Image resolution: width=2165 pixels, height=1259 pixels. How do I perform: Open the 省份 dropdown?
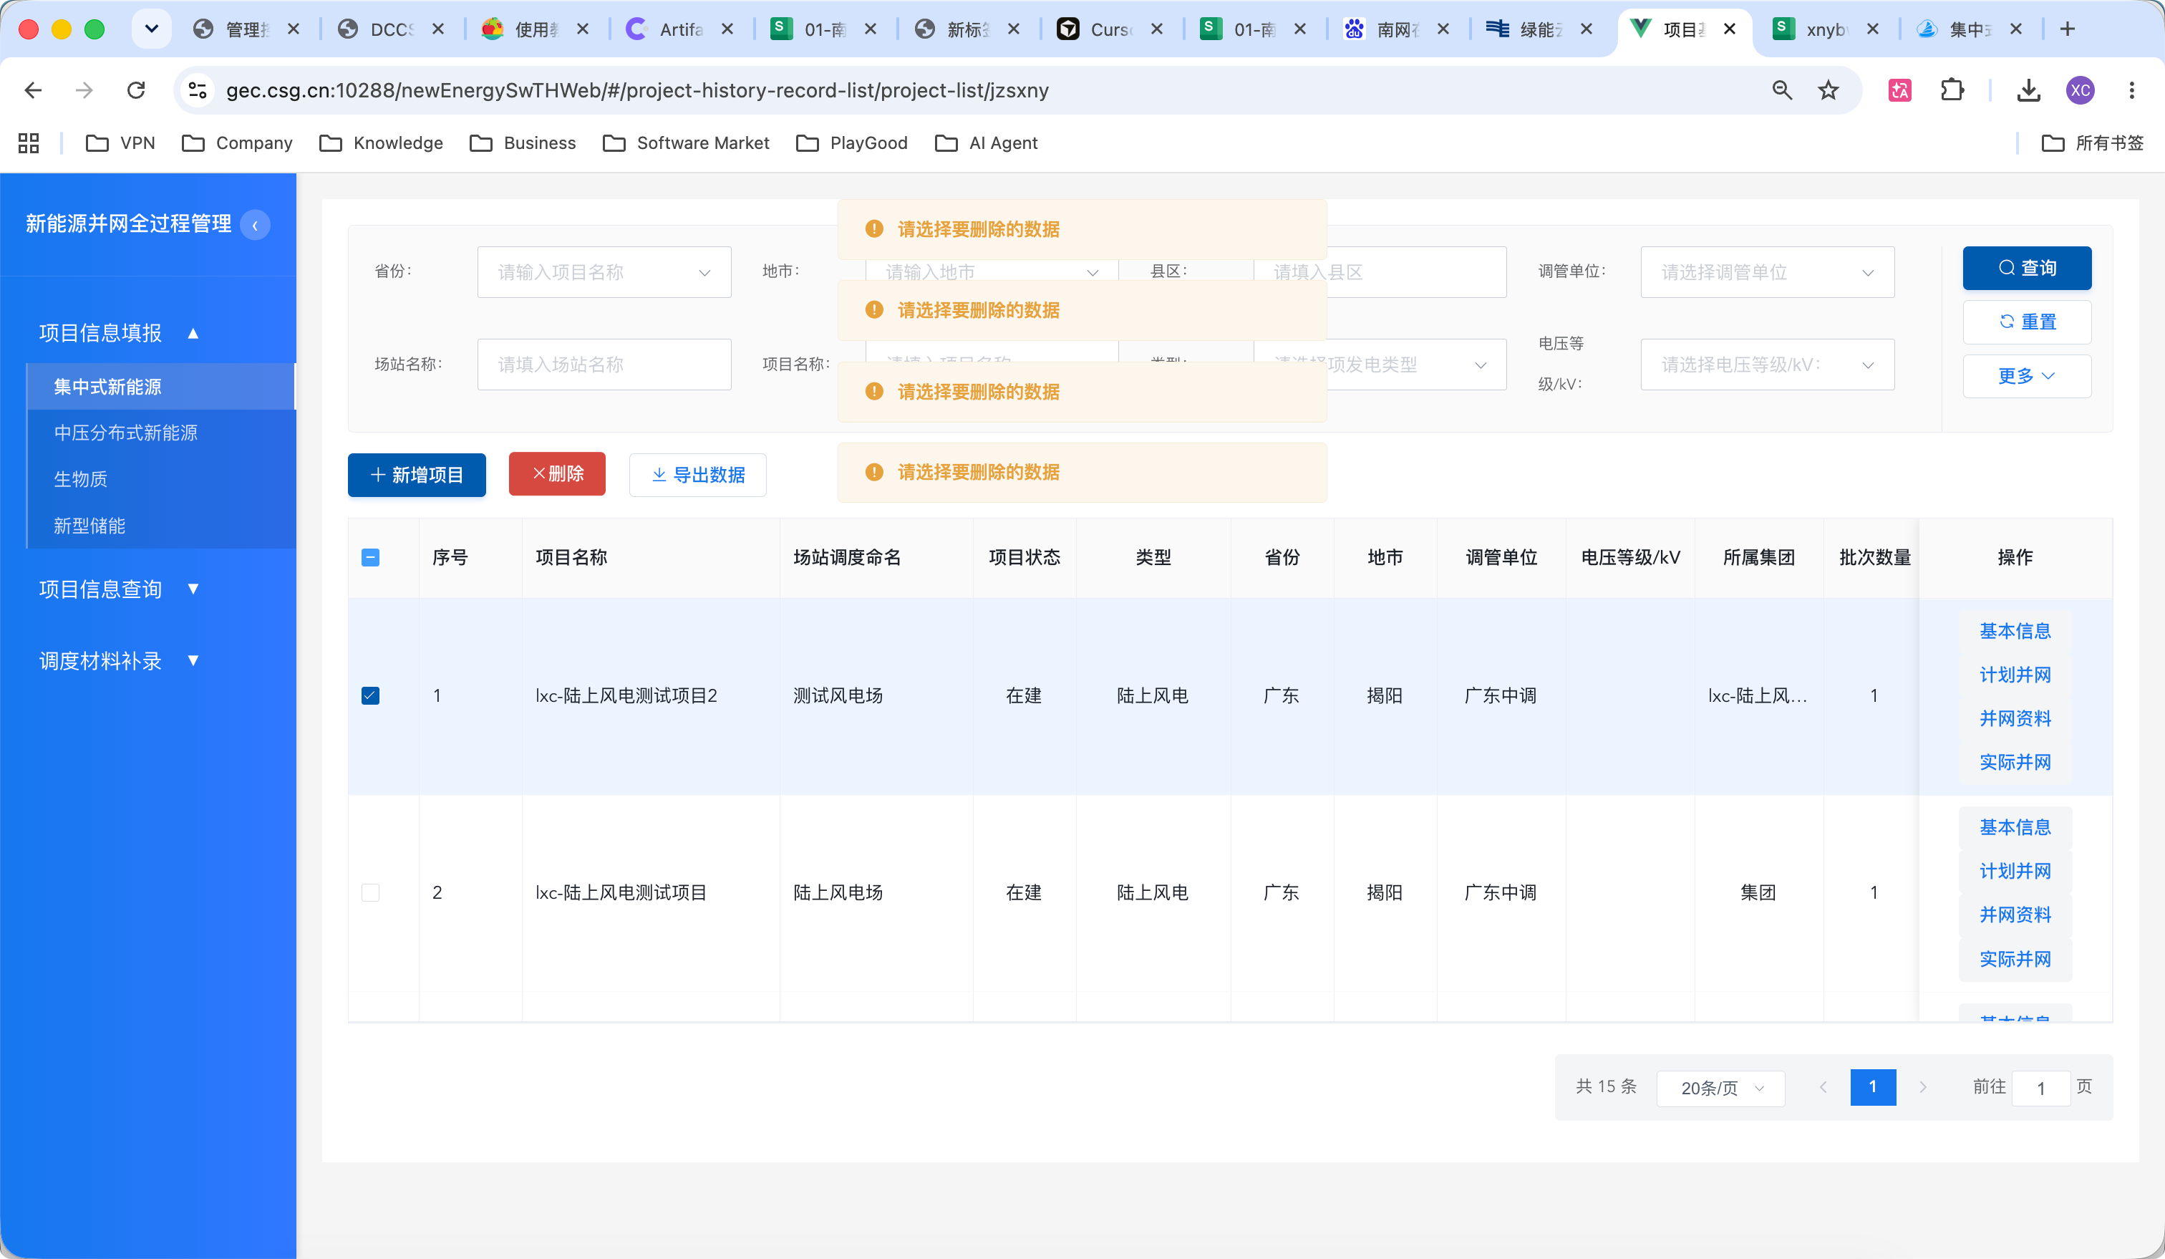point(604,272)
